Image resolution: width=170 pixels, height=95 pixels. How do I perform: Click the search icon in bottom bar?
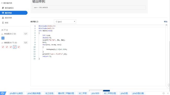(3, 93)
